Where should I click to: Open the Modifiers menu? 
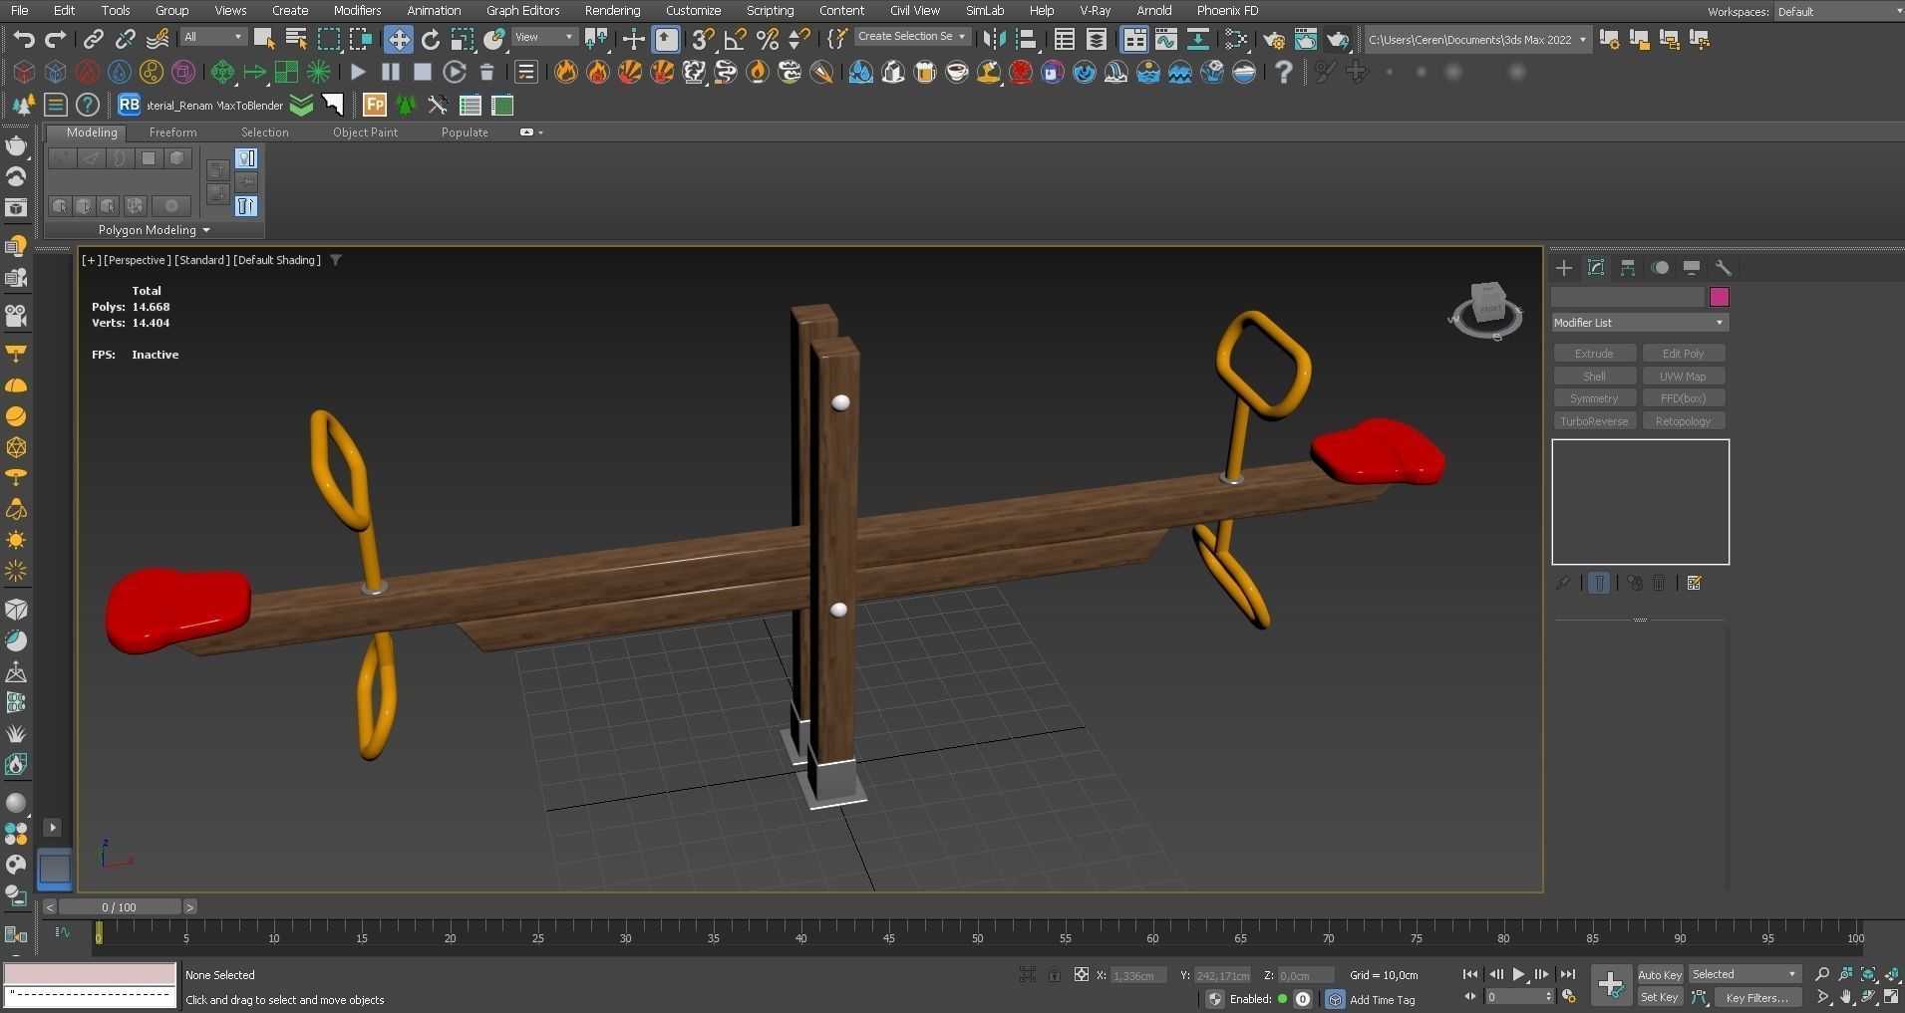(357, 10)
